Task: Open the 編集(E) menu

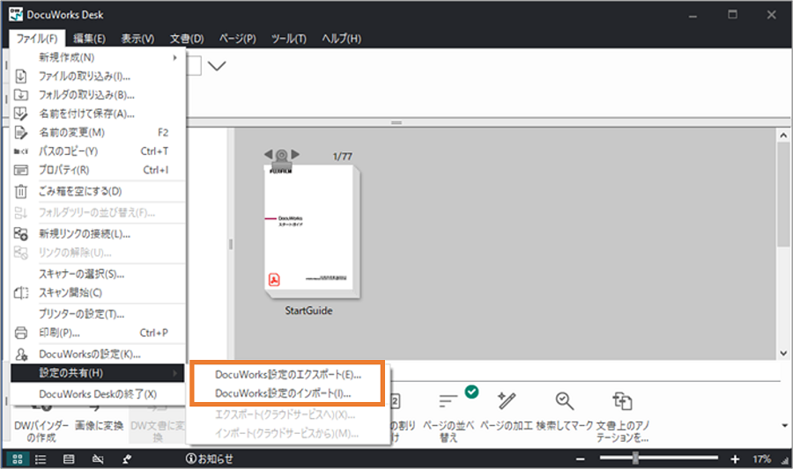Action: 89,39
